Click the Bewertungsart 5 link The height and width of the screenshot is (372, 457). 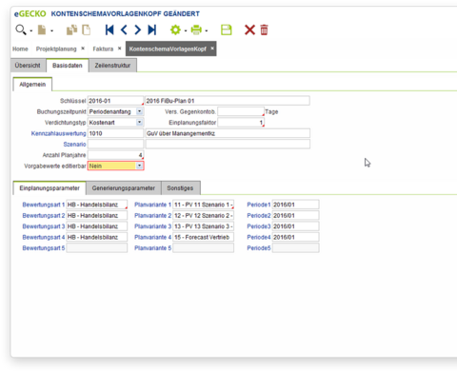[44, 248]
